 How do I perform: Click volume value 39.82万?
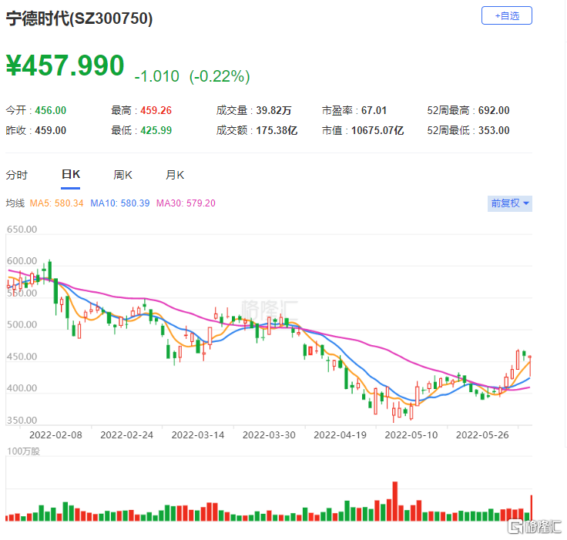point(273,110)
